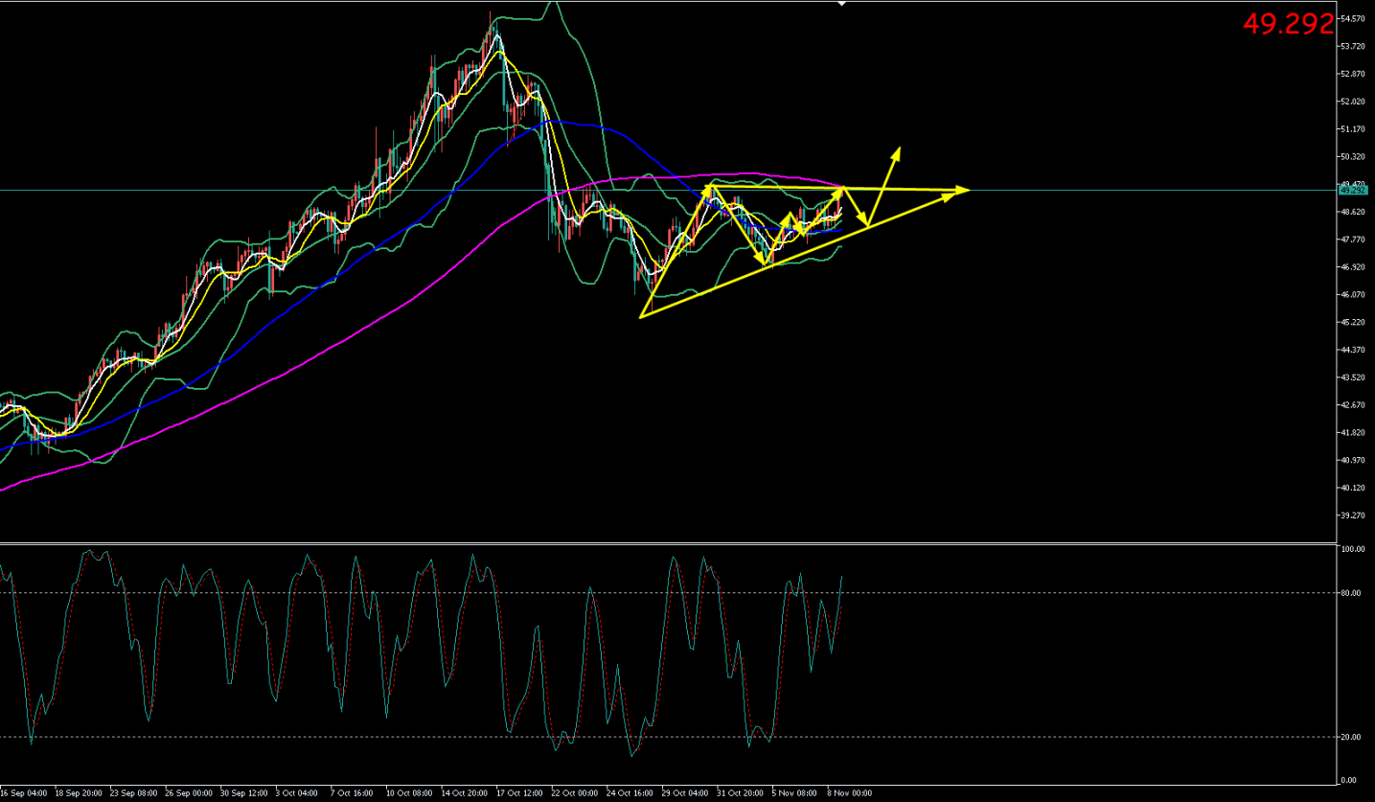Click the 3 Oct 04:00 time label
Viewport: 1375px width, 802px height.
297,793
